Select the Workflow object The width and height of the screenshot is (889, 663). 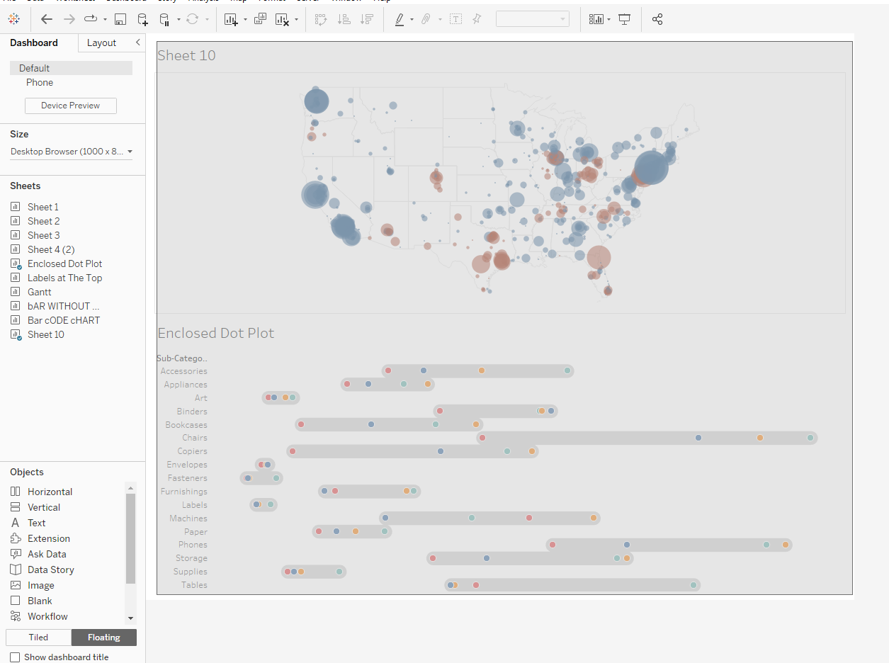coord(48,616)
